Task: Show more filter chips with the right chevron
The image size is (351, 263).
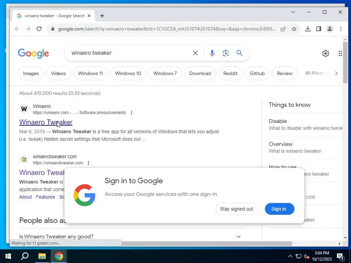Action: click(x=336, y=73)
